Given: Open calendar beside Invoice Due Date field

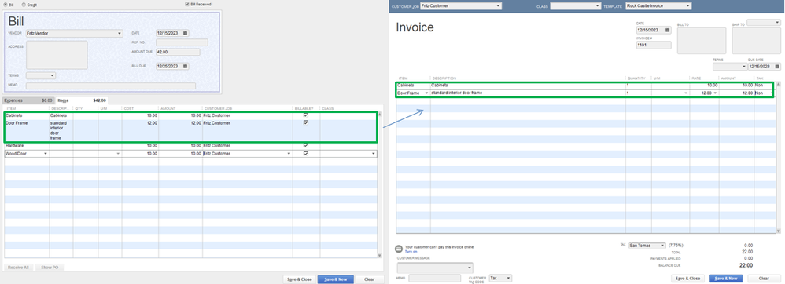Looking at the screenshot, I should (776, 67).
